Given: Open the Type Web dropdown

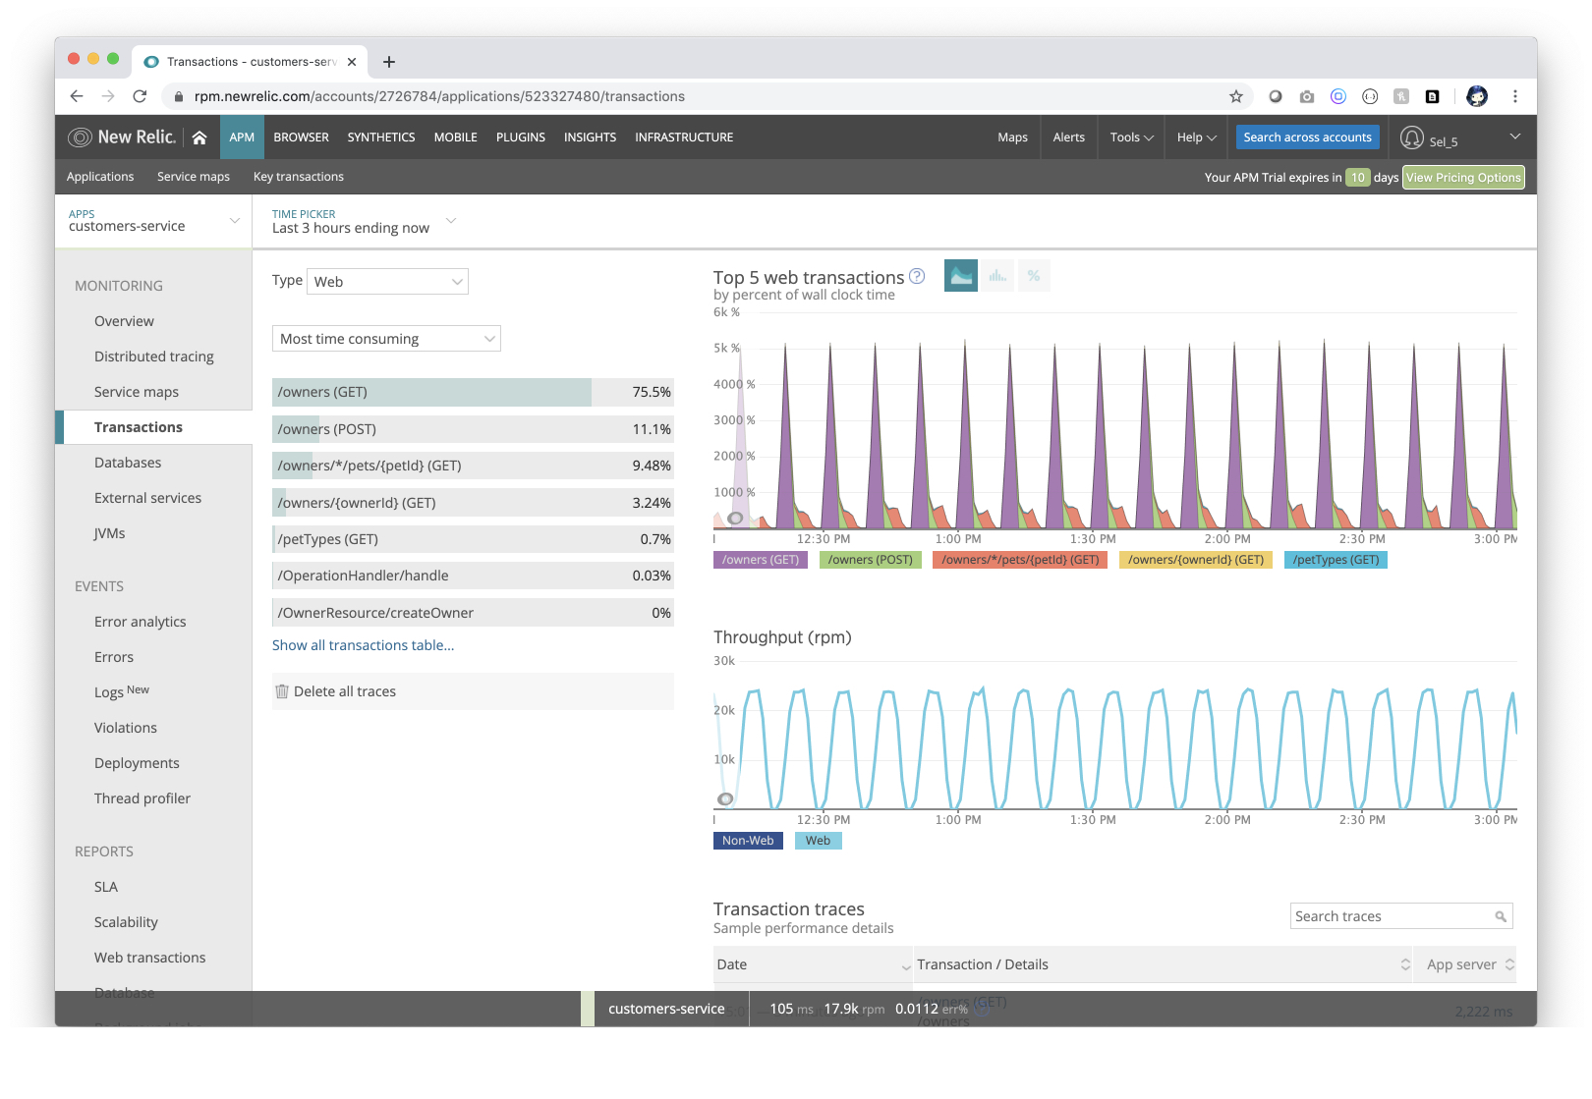Looking at the screenshot, I should 388,282.
